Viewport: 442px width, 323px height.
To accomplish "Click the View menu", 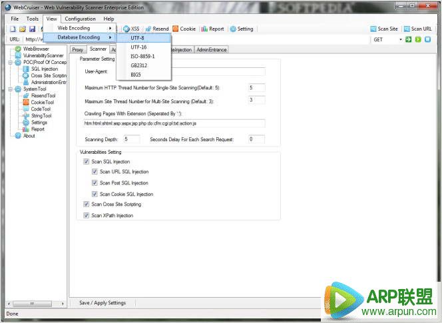I will (51, 19).
